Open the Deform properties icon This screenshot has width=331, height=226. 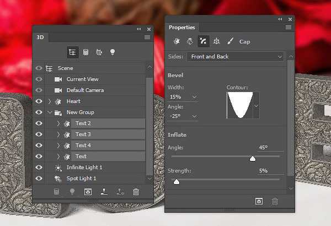[190, 41]
